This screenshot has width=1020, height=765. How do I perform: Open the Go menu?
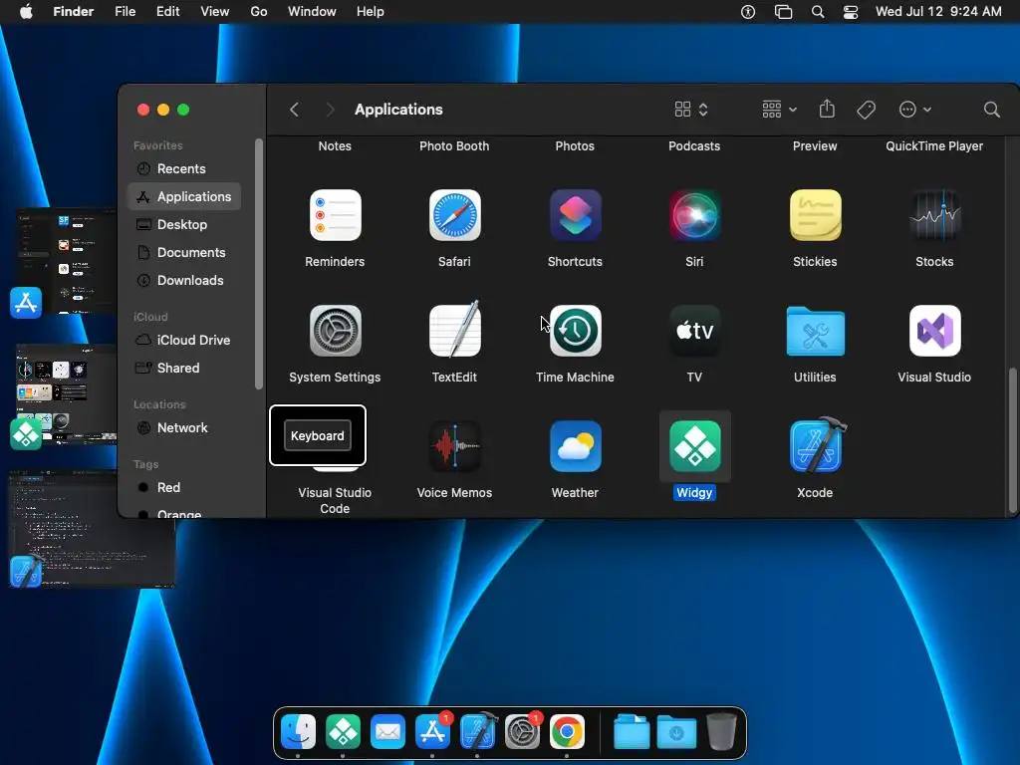point(259,12)
